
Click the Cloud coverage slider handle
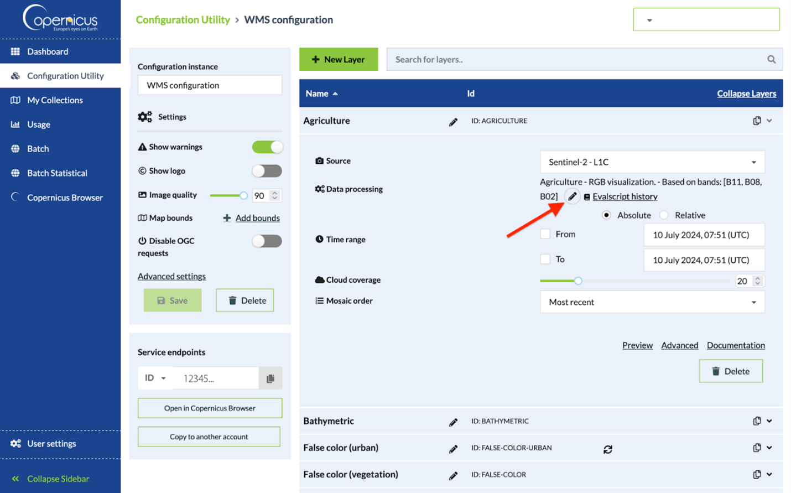coord(578,281)
